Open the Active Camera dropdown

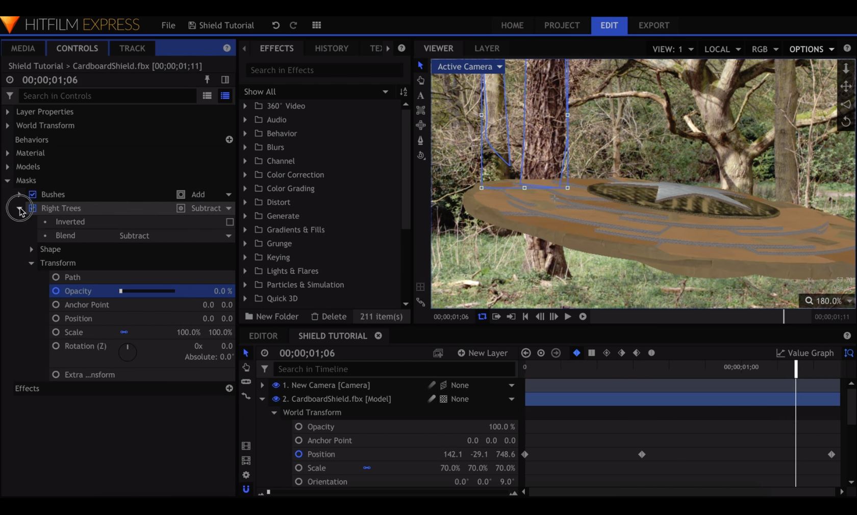(x=468, y=66)
